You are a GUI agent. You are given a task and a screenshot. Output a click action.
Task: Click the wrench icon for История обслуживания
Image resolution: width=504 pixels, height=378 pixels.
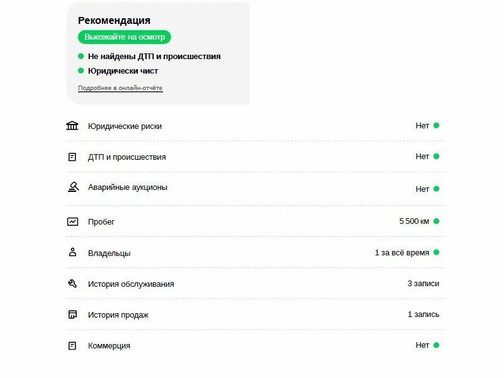[72, 284]
